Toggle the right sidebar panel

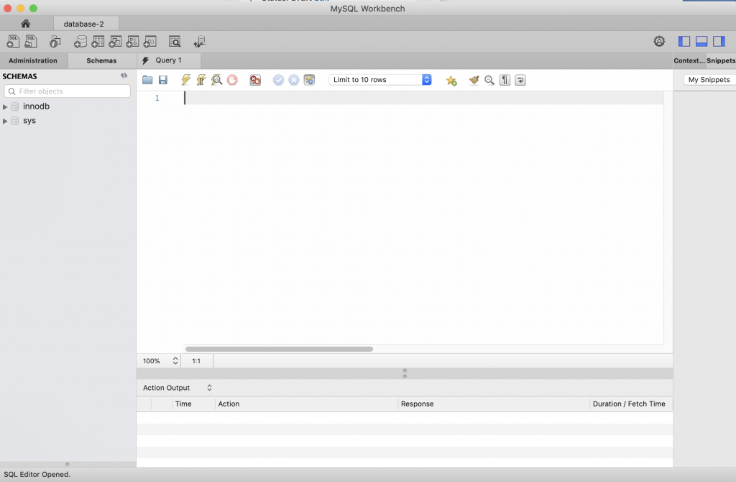pos(719,41)
